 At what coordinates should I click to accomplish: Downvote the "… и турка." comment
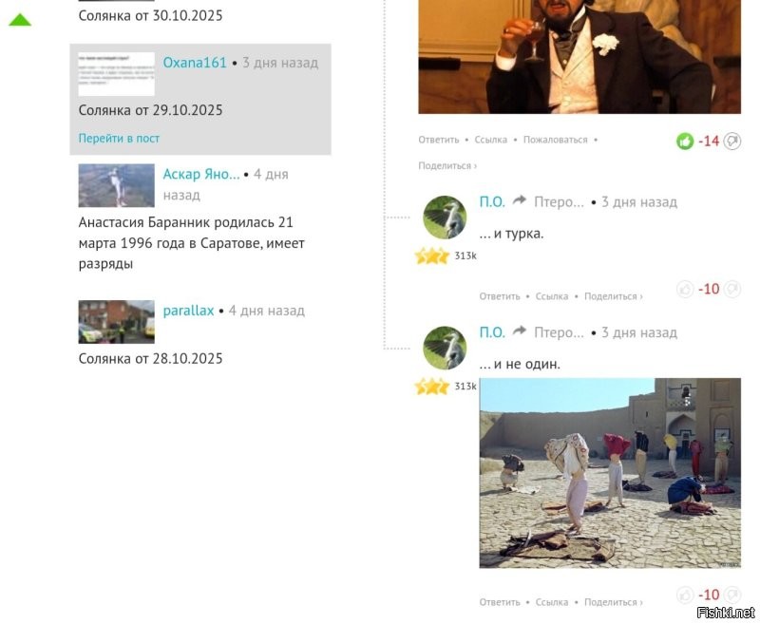[731, 289]
